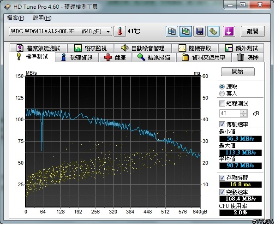Increase the short test size stepper
This screenshot has height=225, width=275.
tap(243, 112)
